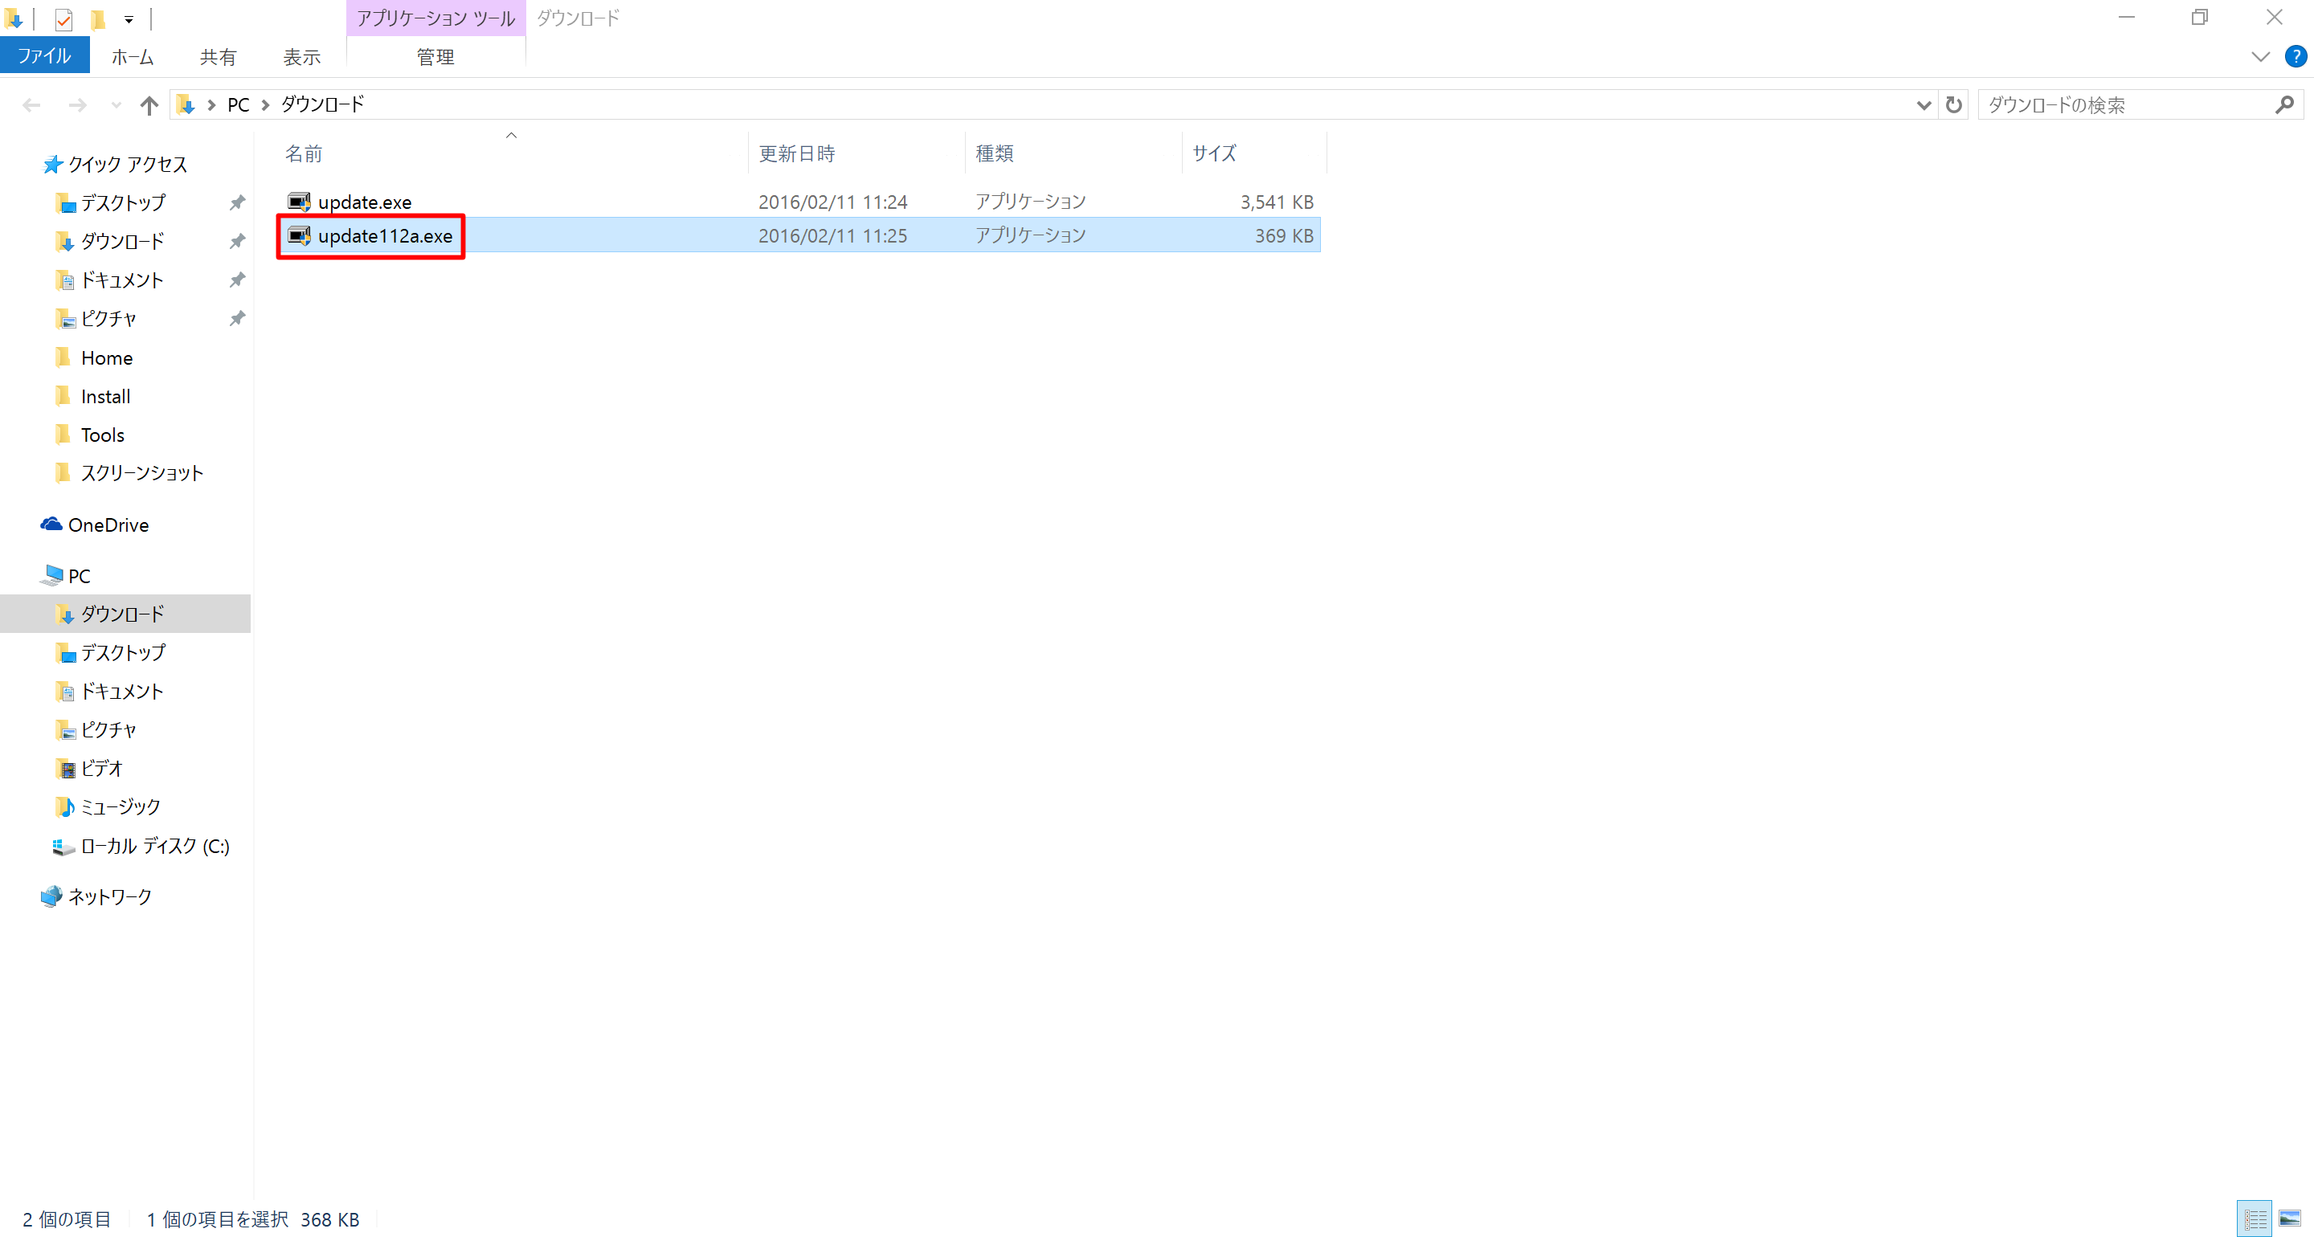
Task: Open the Home folder in the sidebar
Action: click(107, 357)
